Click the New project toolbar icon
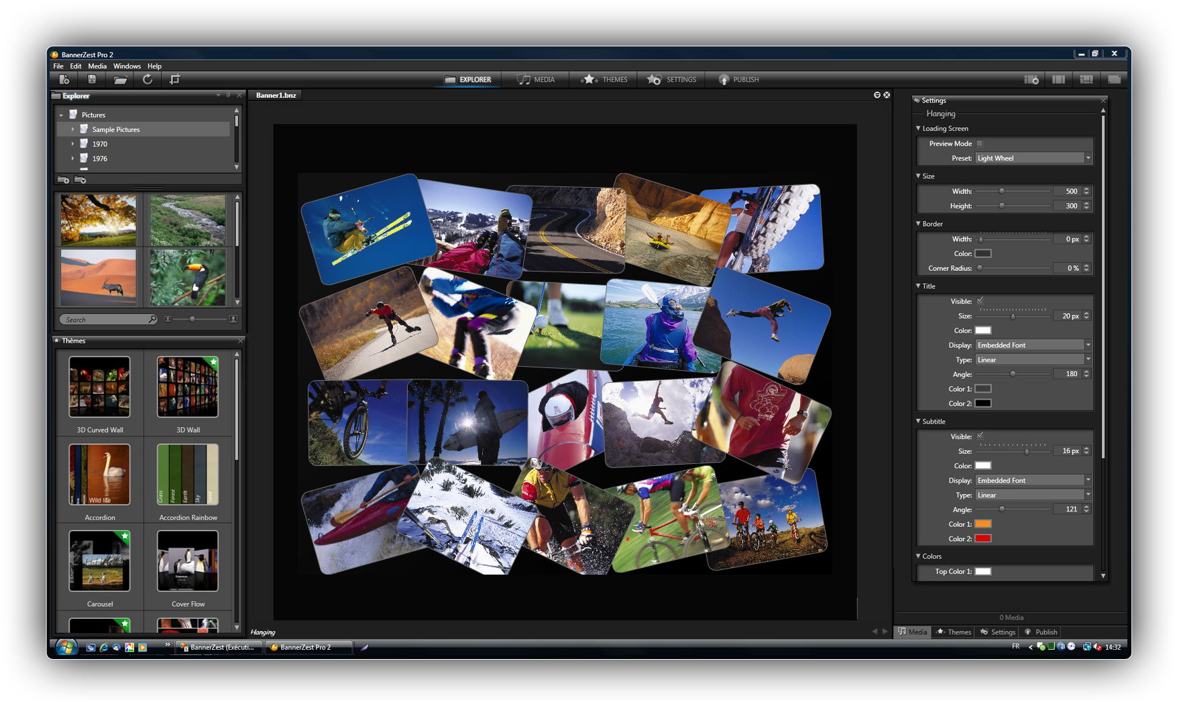 point(64,80)
